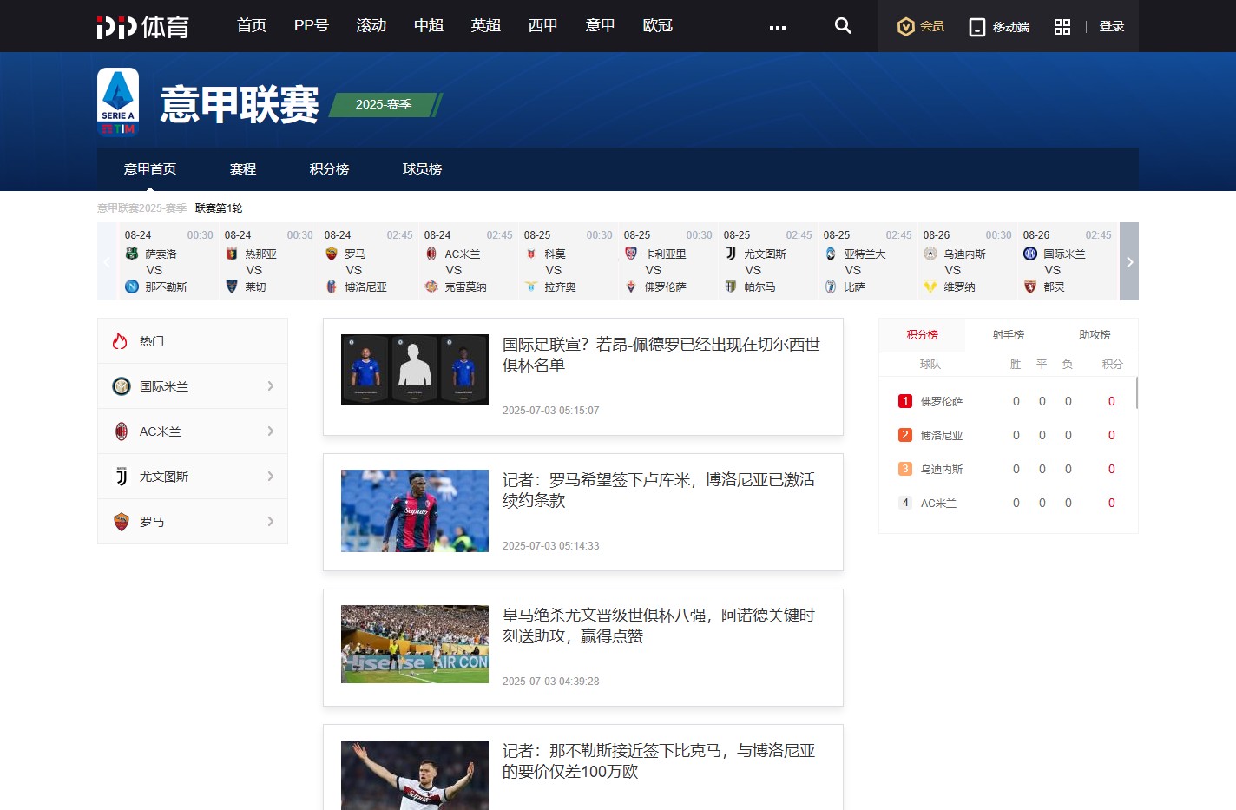Click the 2025-赛季 season badge
The height and width of the screenshot is (810, 1236).
tap(387, 104)
